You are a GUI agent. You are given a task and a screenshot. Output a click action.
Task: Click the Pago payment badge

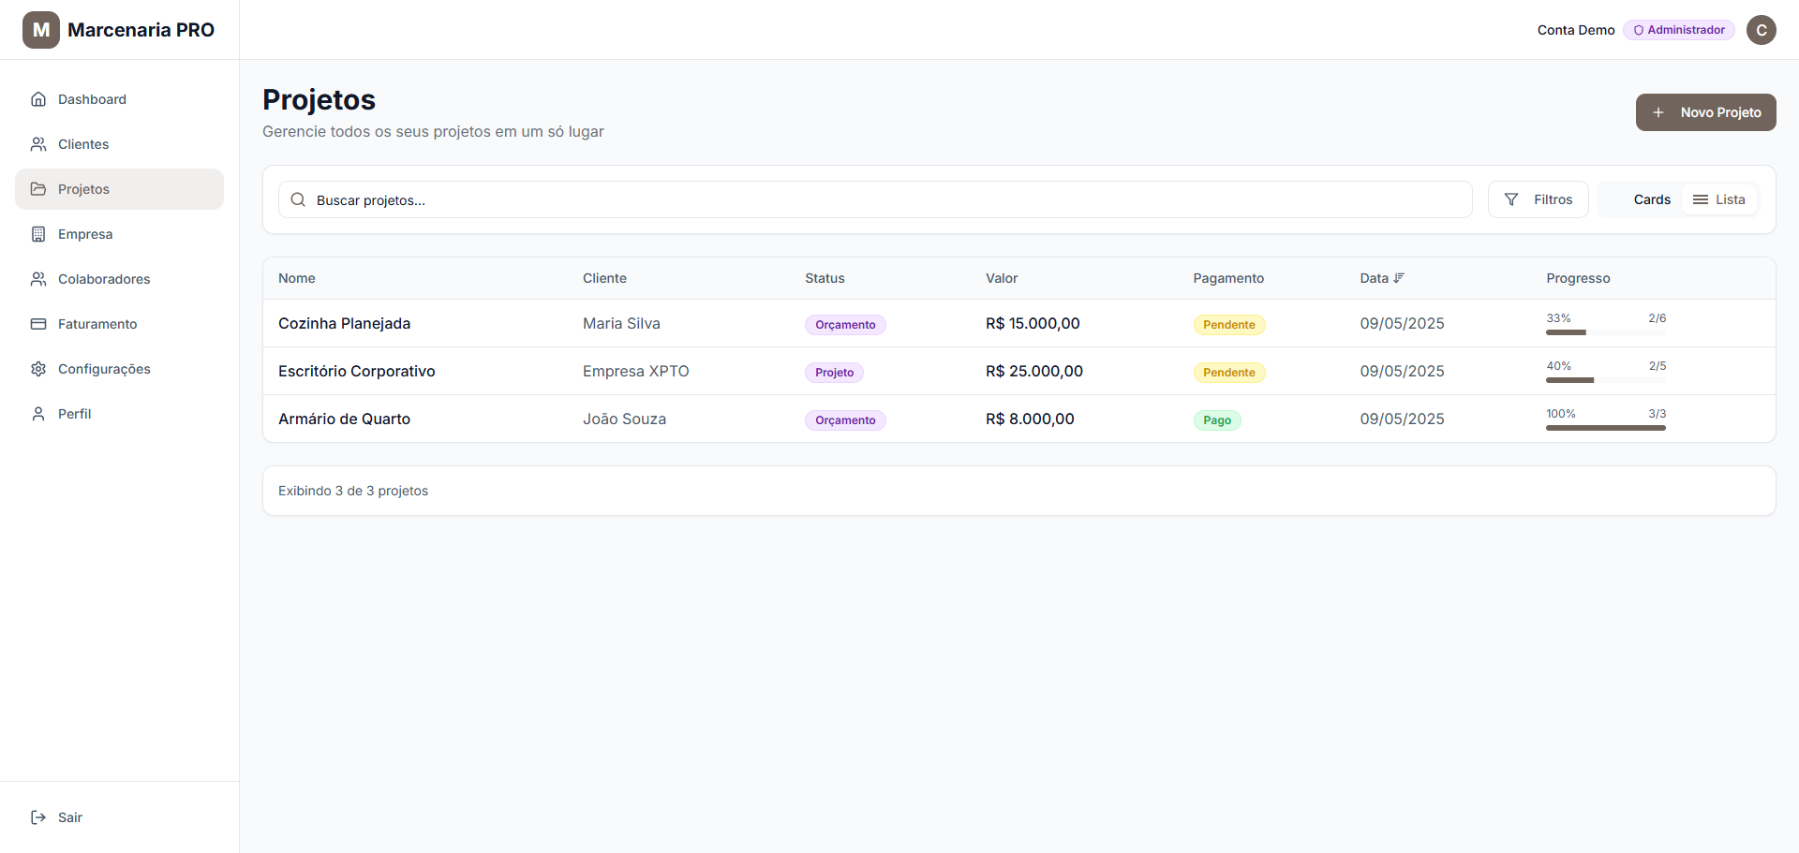[x=1217, y=420]
